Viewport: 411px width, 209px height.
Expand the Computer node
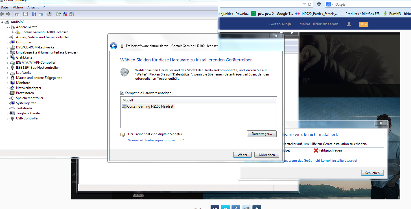tap(8, 42)
